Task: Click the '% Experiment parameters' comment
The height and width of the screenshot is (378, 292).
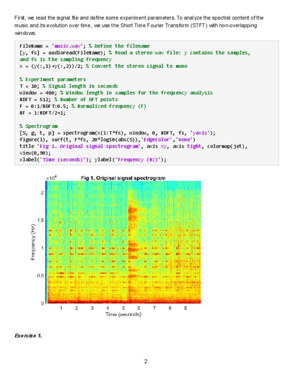Action: click(x=53, y=79)
